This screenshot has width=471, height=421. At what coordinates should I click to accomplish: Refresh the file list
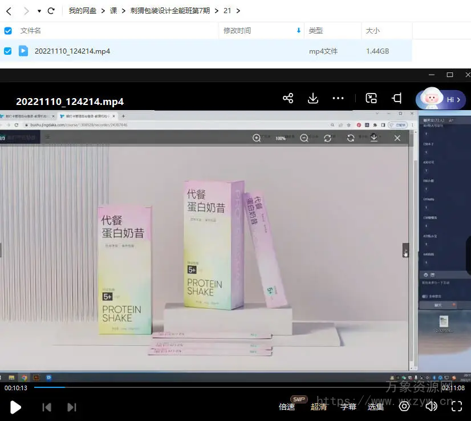point(51,11)
